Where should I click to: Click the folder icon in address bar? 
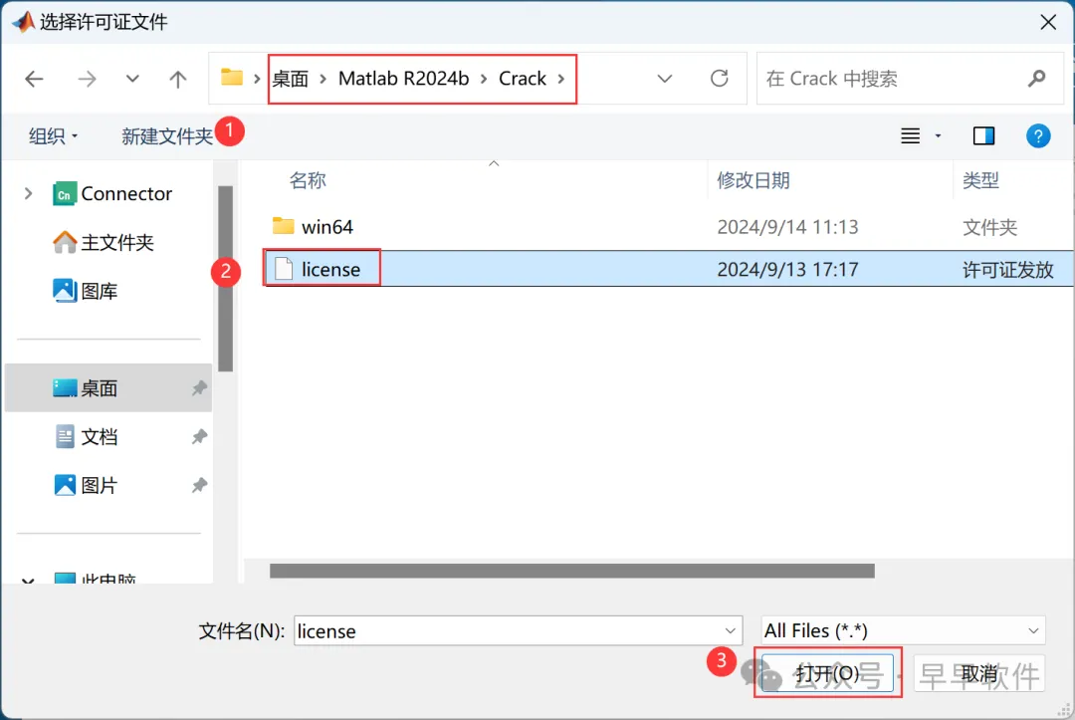(232, 77)
